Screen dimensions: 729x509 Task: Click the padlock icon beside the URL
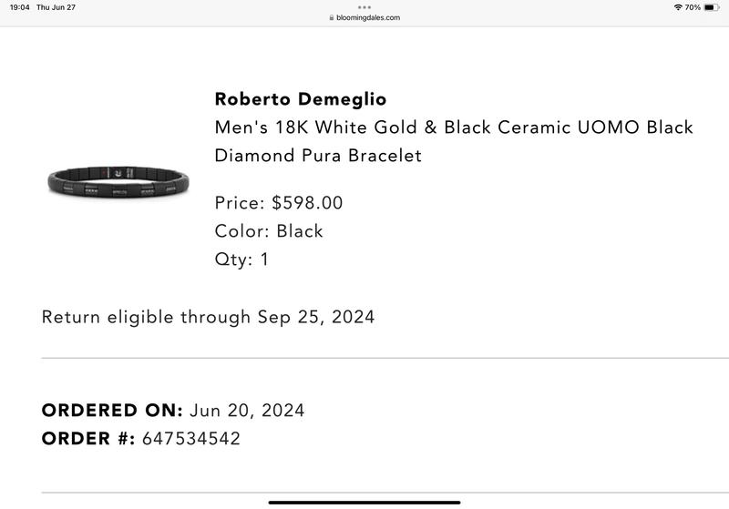[332, 17]
